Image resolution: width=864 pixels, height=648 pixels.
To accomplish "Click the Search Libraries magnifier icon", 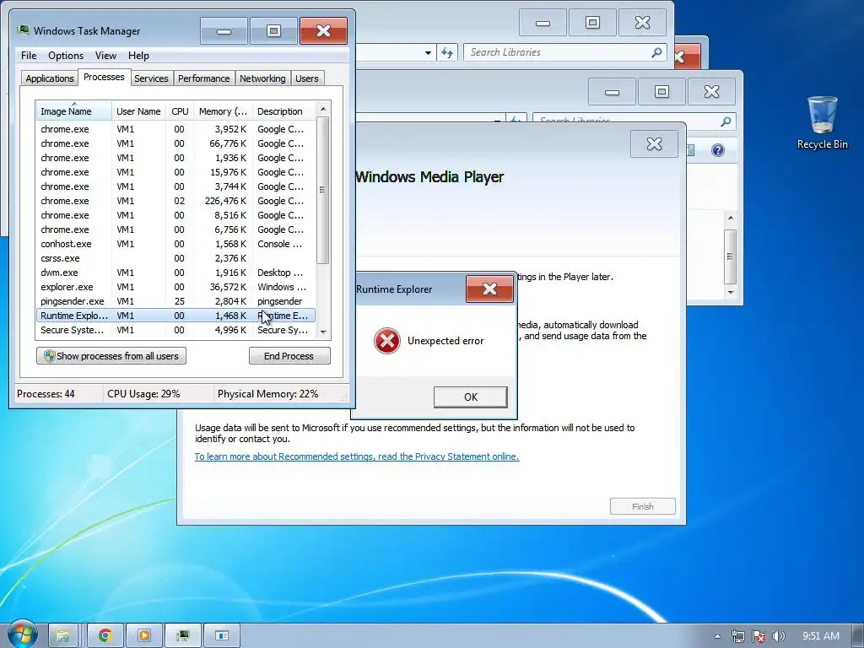I will coord(656,52).
